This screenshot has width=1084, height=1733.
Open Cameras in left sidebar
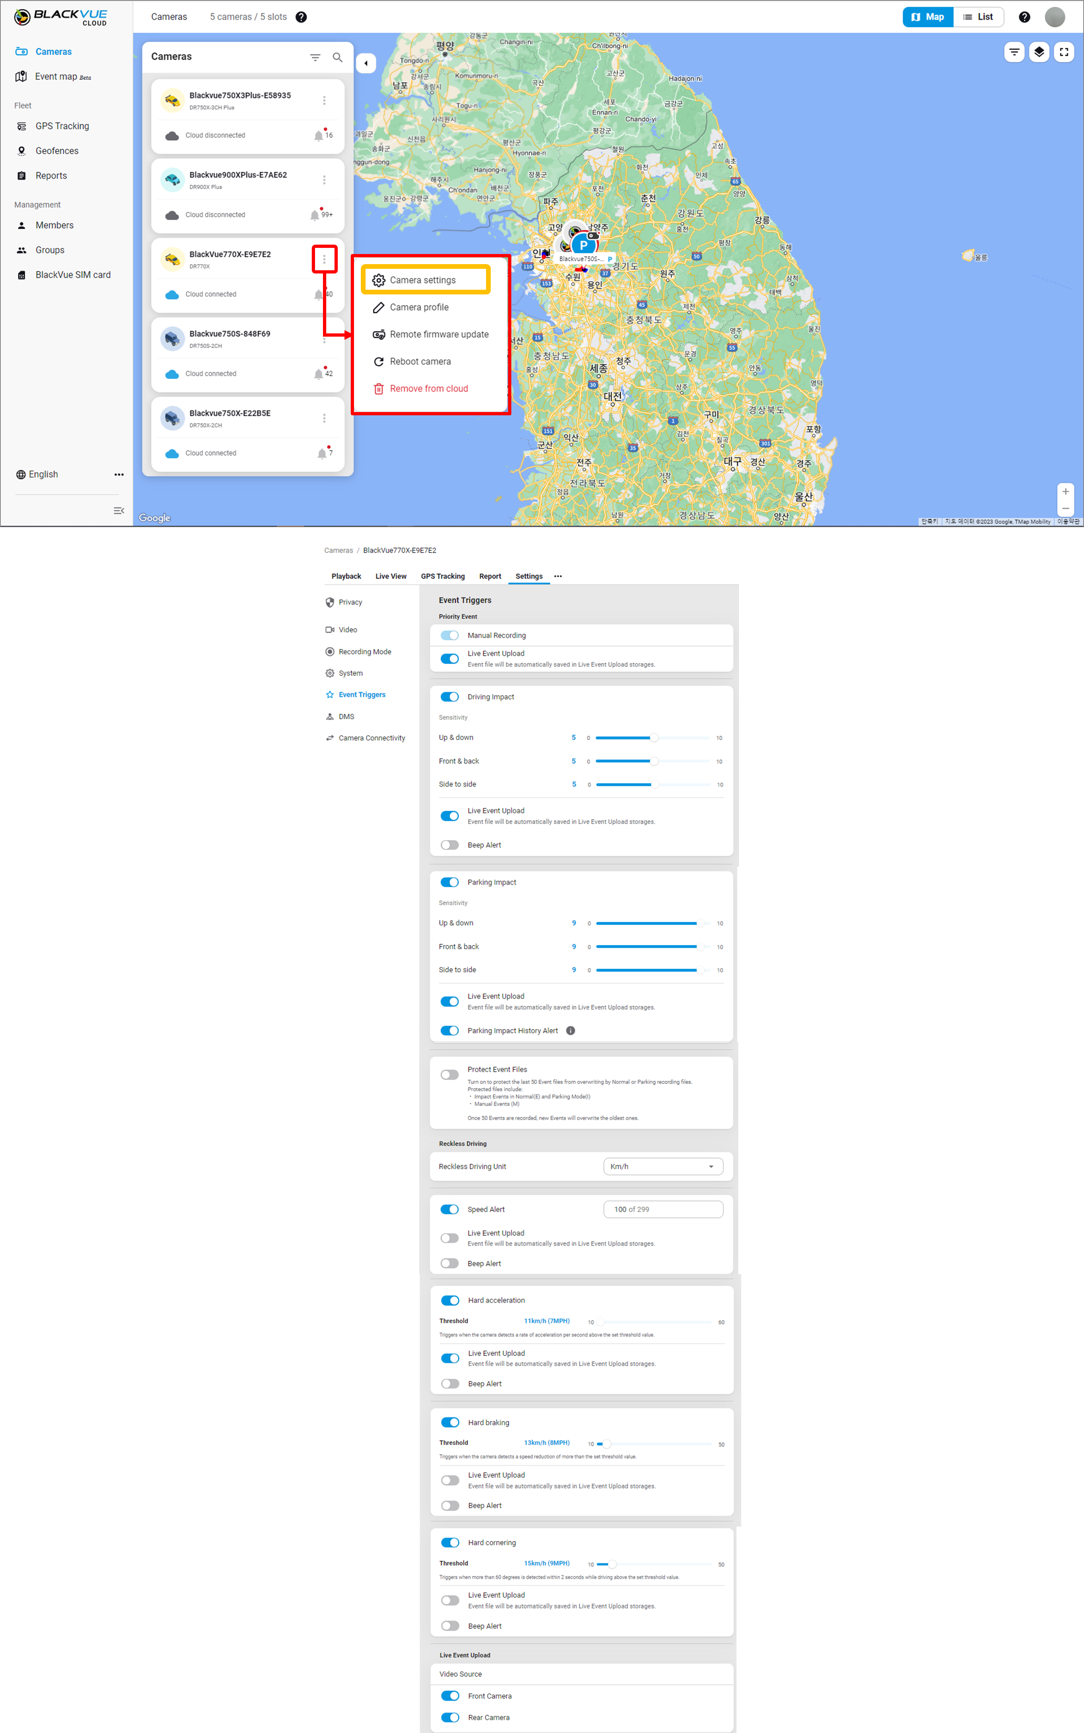point(44,52)
